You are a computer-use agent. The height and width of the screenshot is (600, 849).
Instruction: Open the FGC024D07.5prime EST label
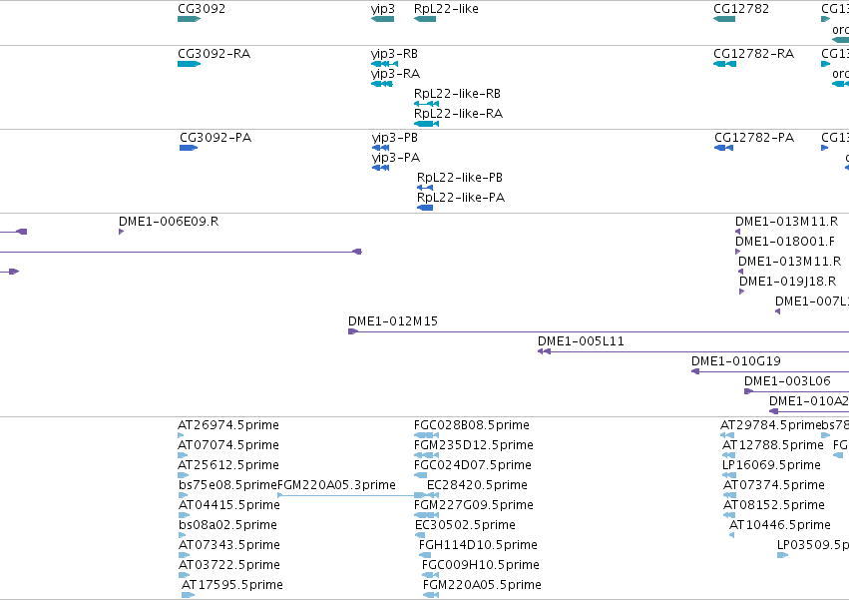(473, 465)
